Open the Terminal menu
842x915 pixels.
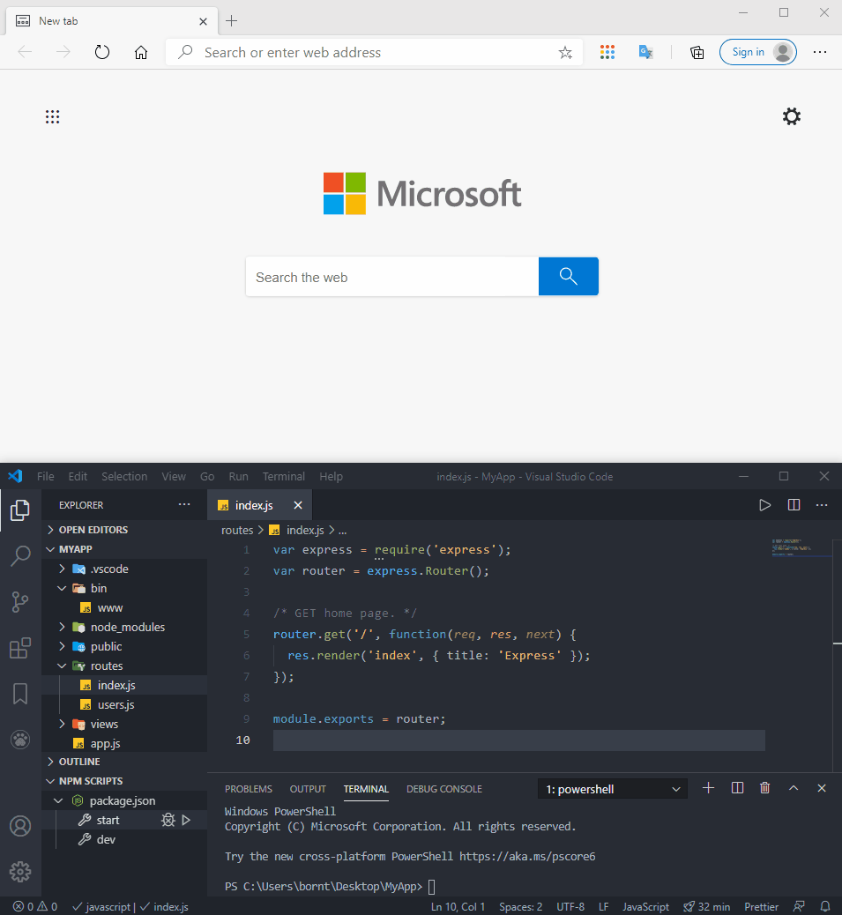[x=283, y=476]
